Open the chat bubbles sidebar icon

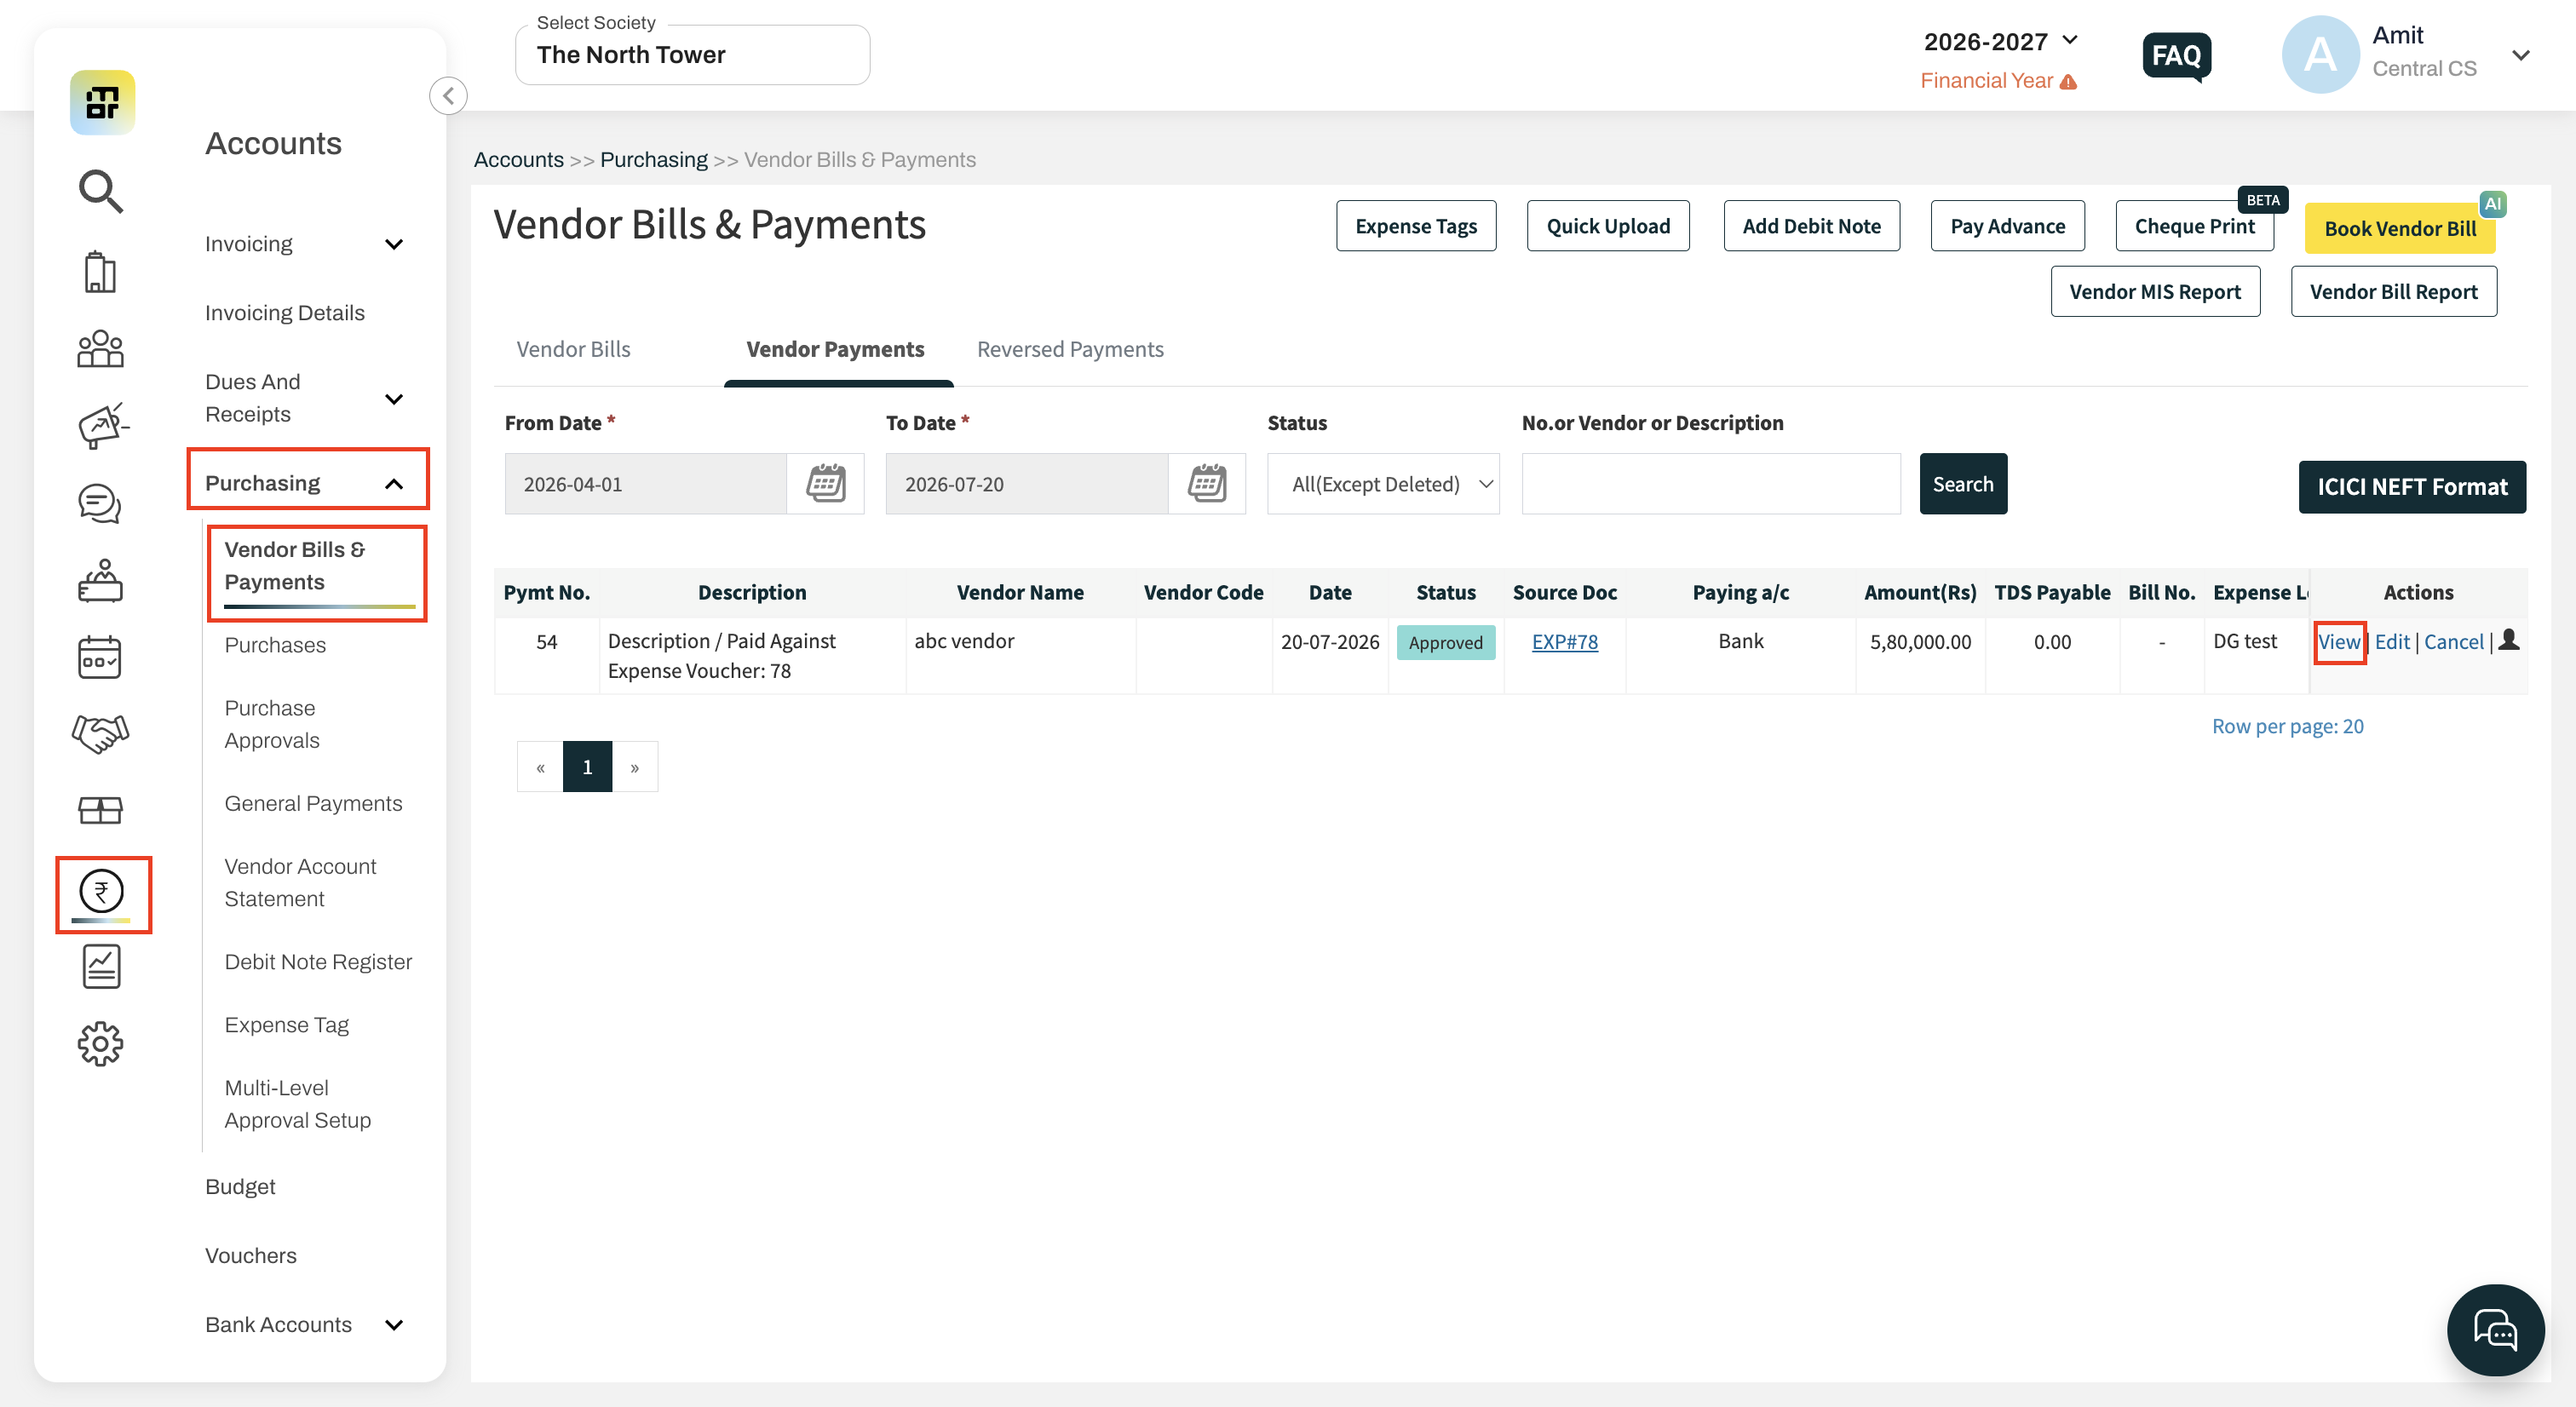pos(100,504)
